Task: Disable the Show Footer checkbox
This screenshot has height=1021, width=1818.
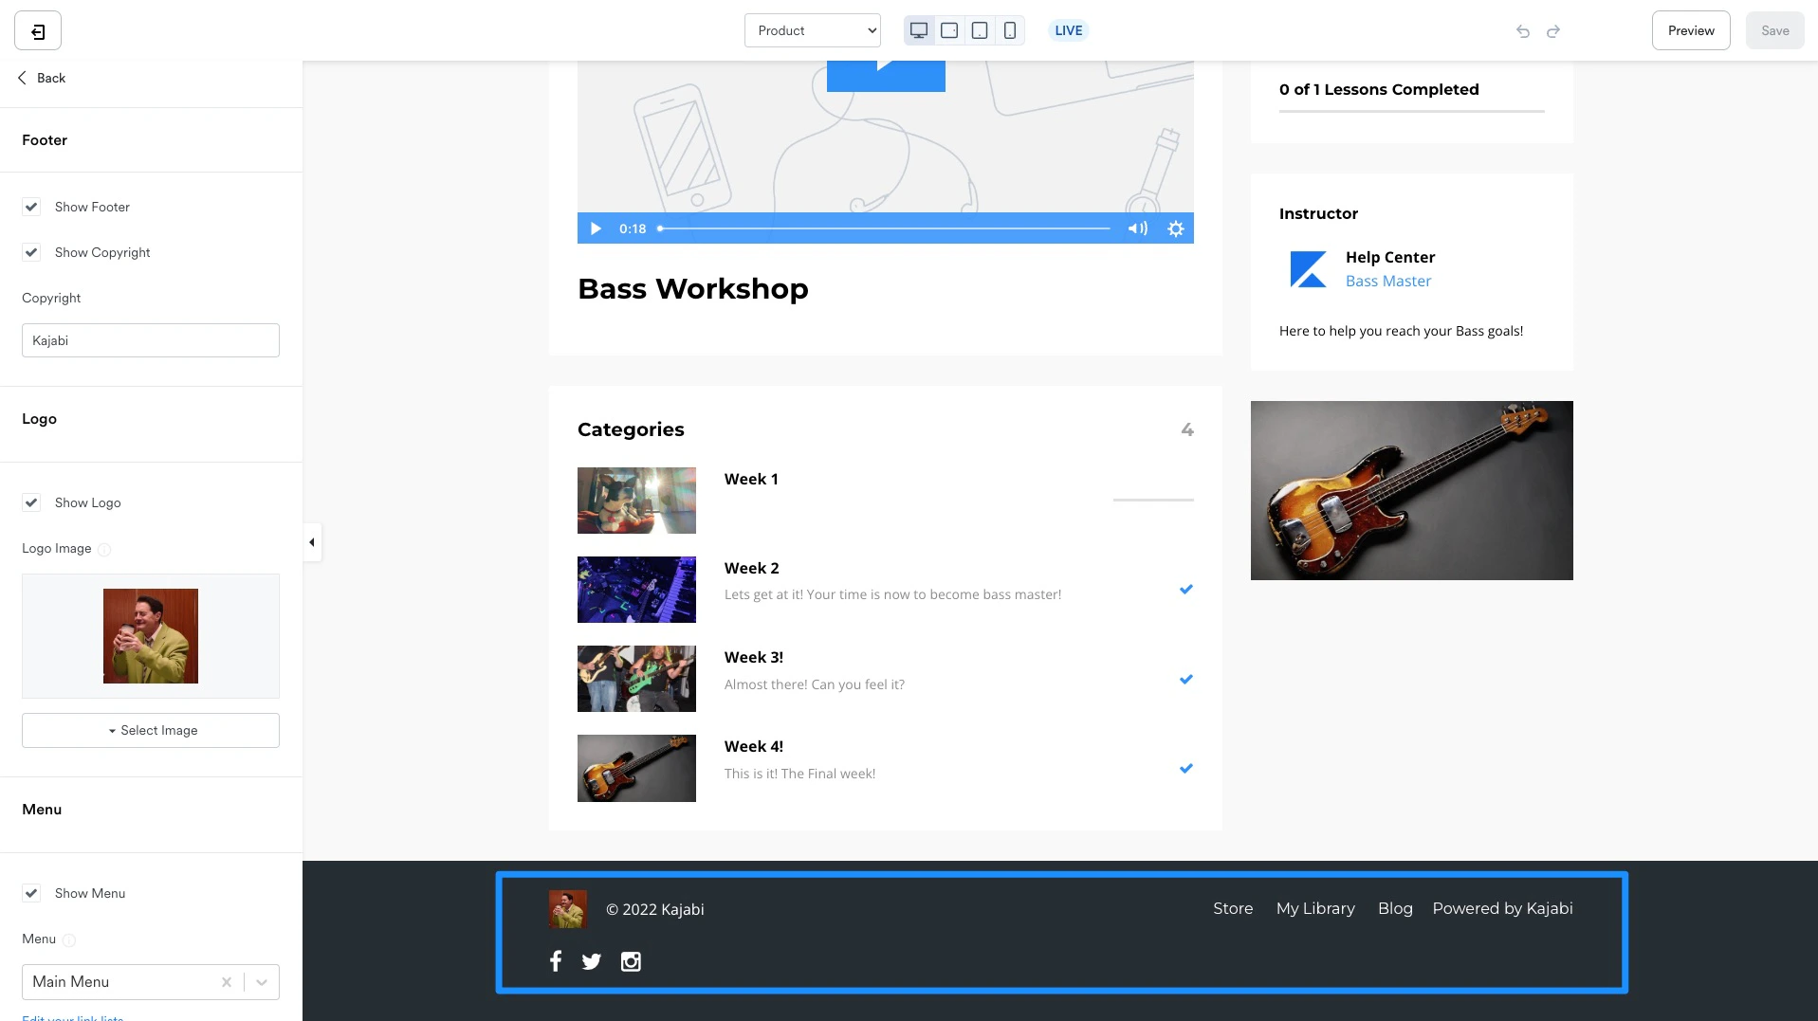Action: (x=31, y=207)
